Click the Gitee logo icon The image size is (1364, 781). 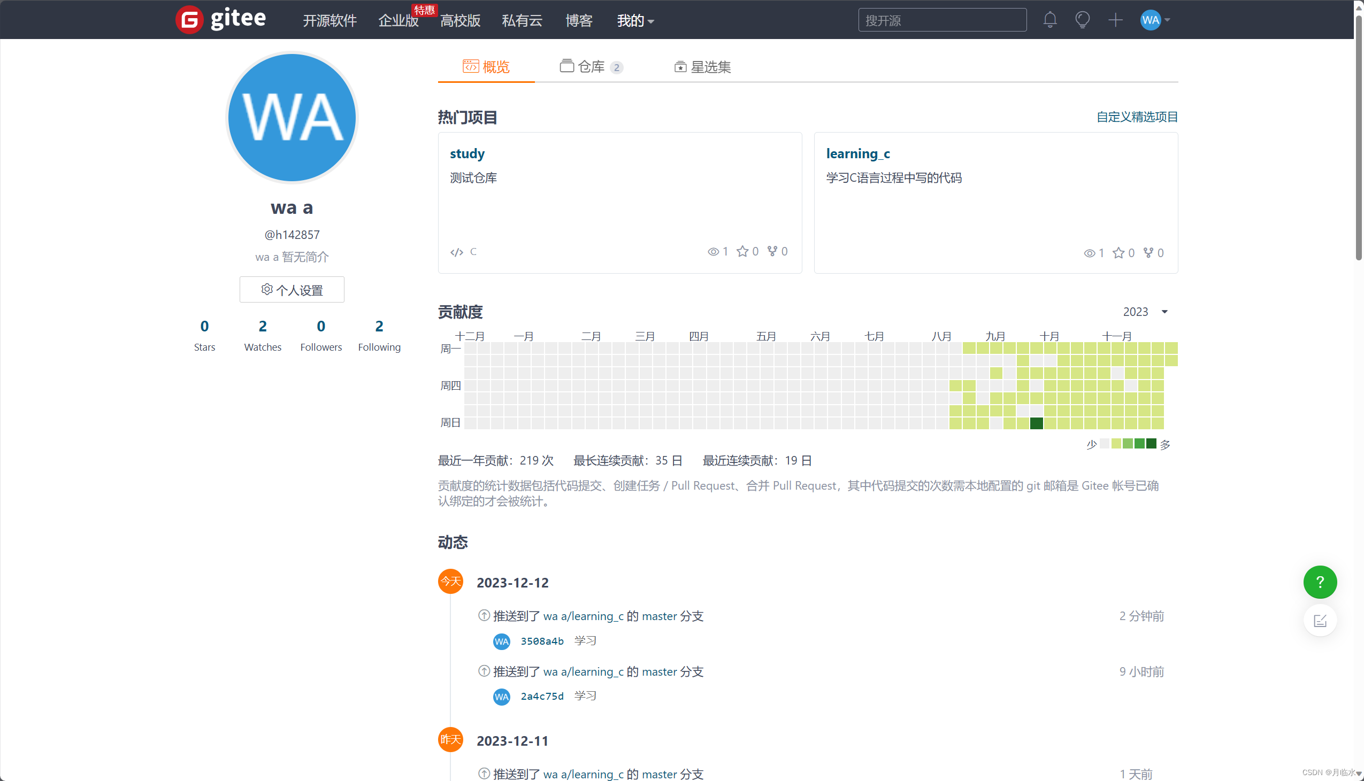(x=189, y=20)
